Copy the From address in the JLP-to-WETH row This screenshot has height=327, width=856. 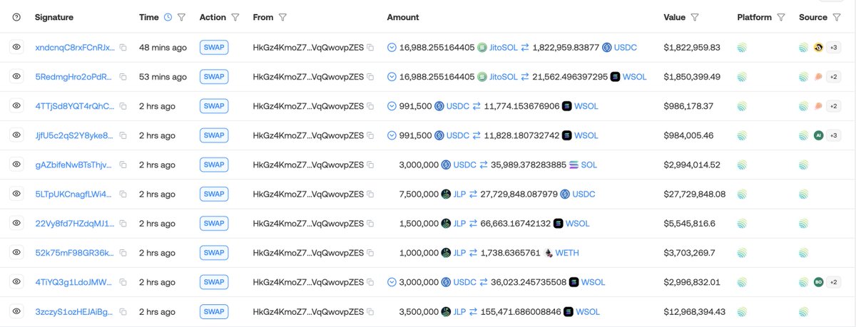pyautogui.click(x=370, y=253)
